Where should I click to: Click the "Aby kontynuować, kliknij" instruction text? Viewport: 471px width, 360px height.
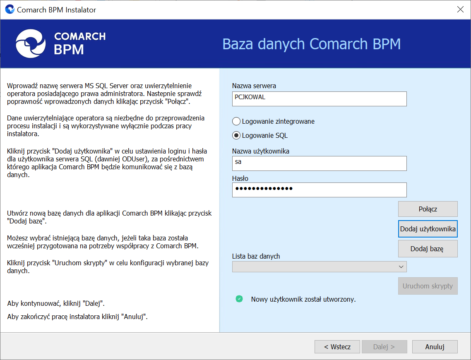(56, 303)
